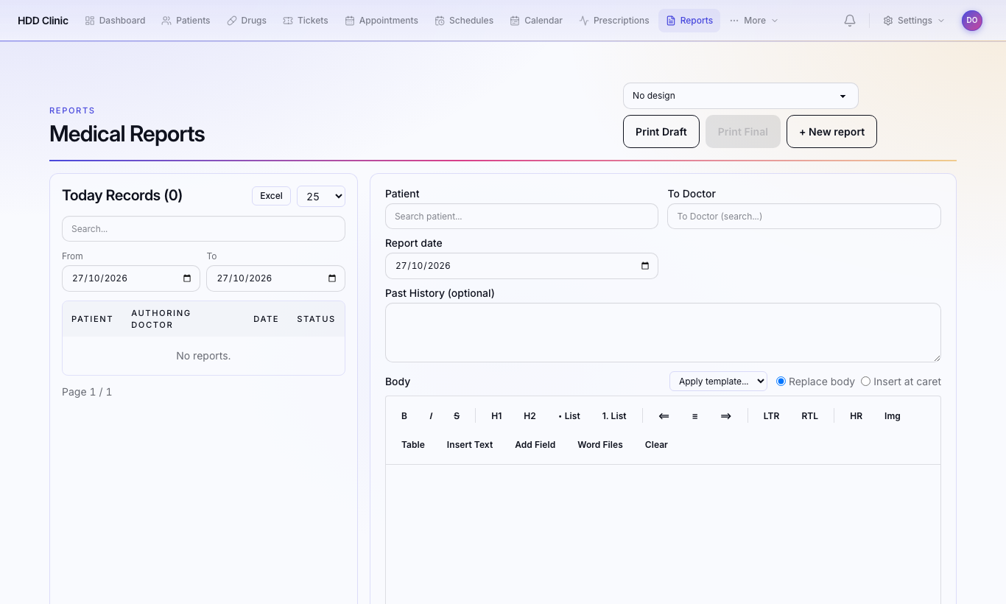The height and width of the screenshot is (604, 1006).
Task: Go to the Dashboard tab
Action: [x=115, y=21]
